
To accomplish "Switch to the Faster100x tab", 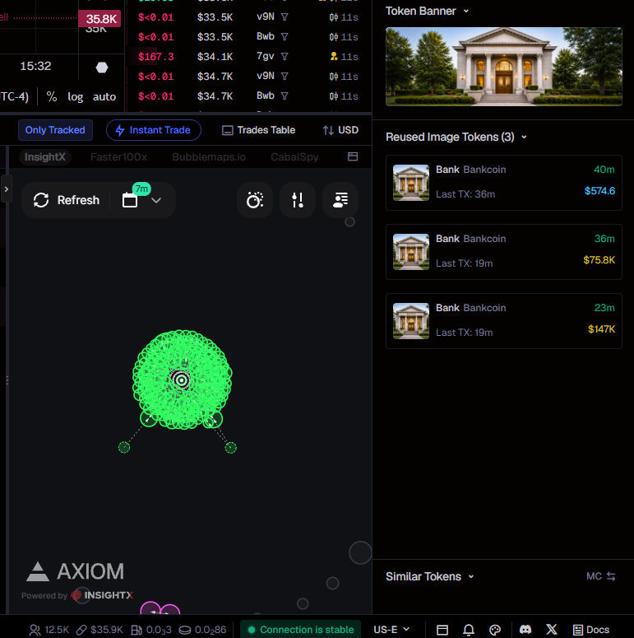I will click(118, 157).
